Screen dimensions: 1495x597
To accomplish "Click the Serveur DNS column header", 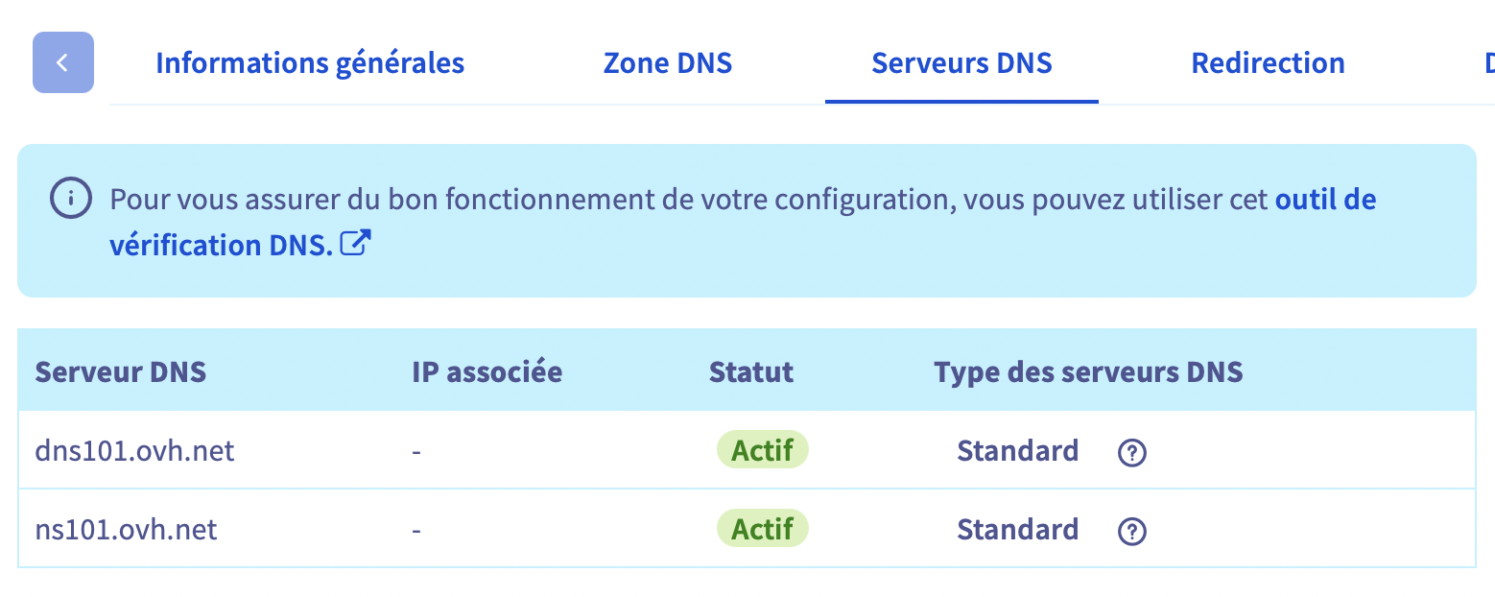I will [x=121, y=371].
